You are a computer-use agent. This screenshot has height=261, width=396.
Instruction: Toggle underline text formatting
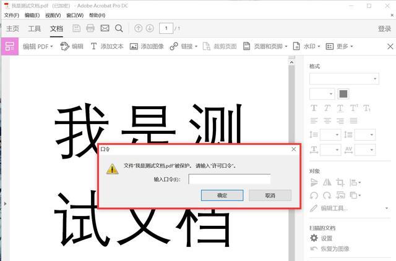tap(340, 109)
